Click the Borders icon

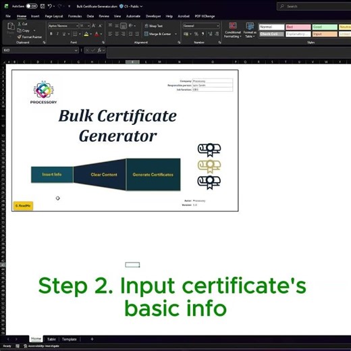click(x=75, y=34)
